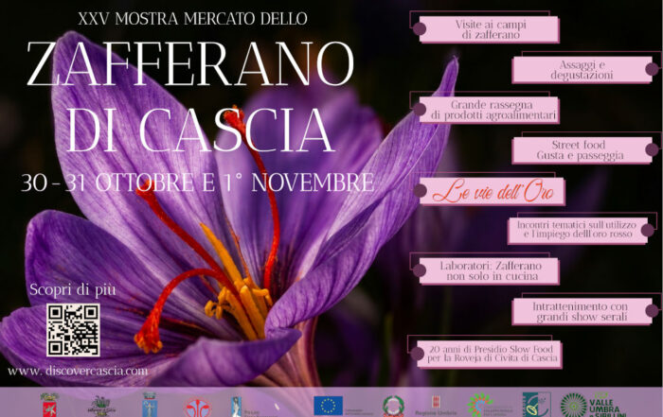663x417 pixels.
Task: Click the light-blue figure logo in footer
Action: click(x=237, y=407)
